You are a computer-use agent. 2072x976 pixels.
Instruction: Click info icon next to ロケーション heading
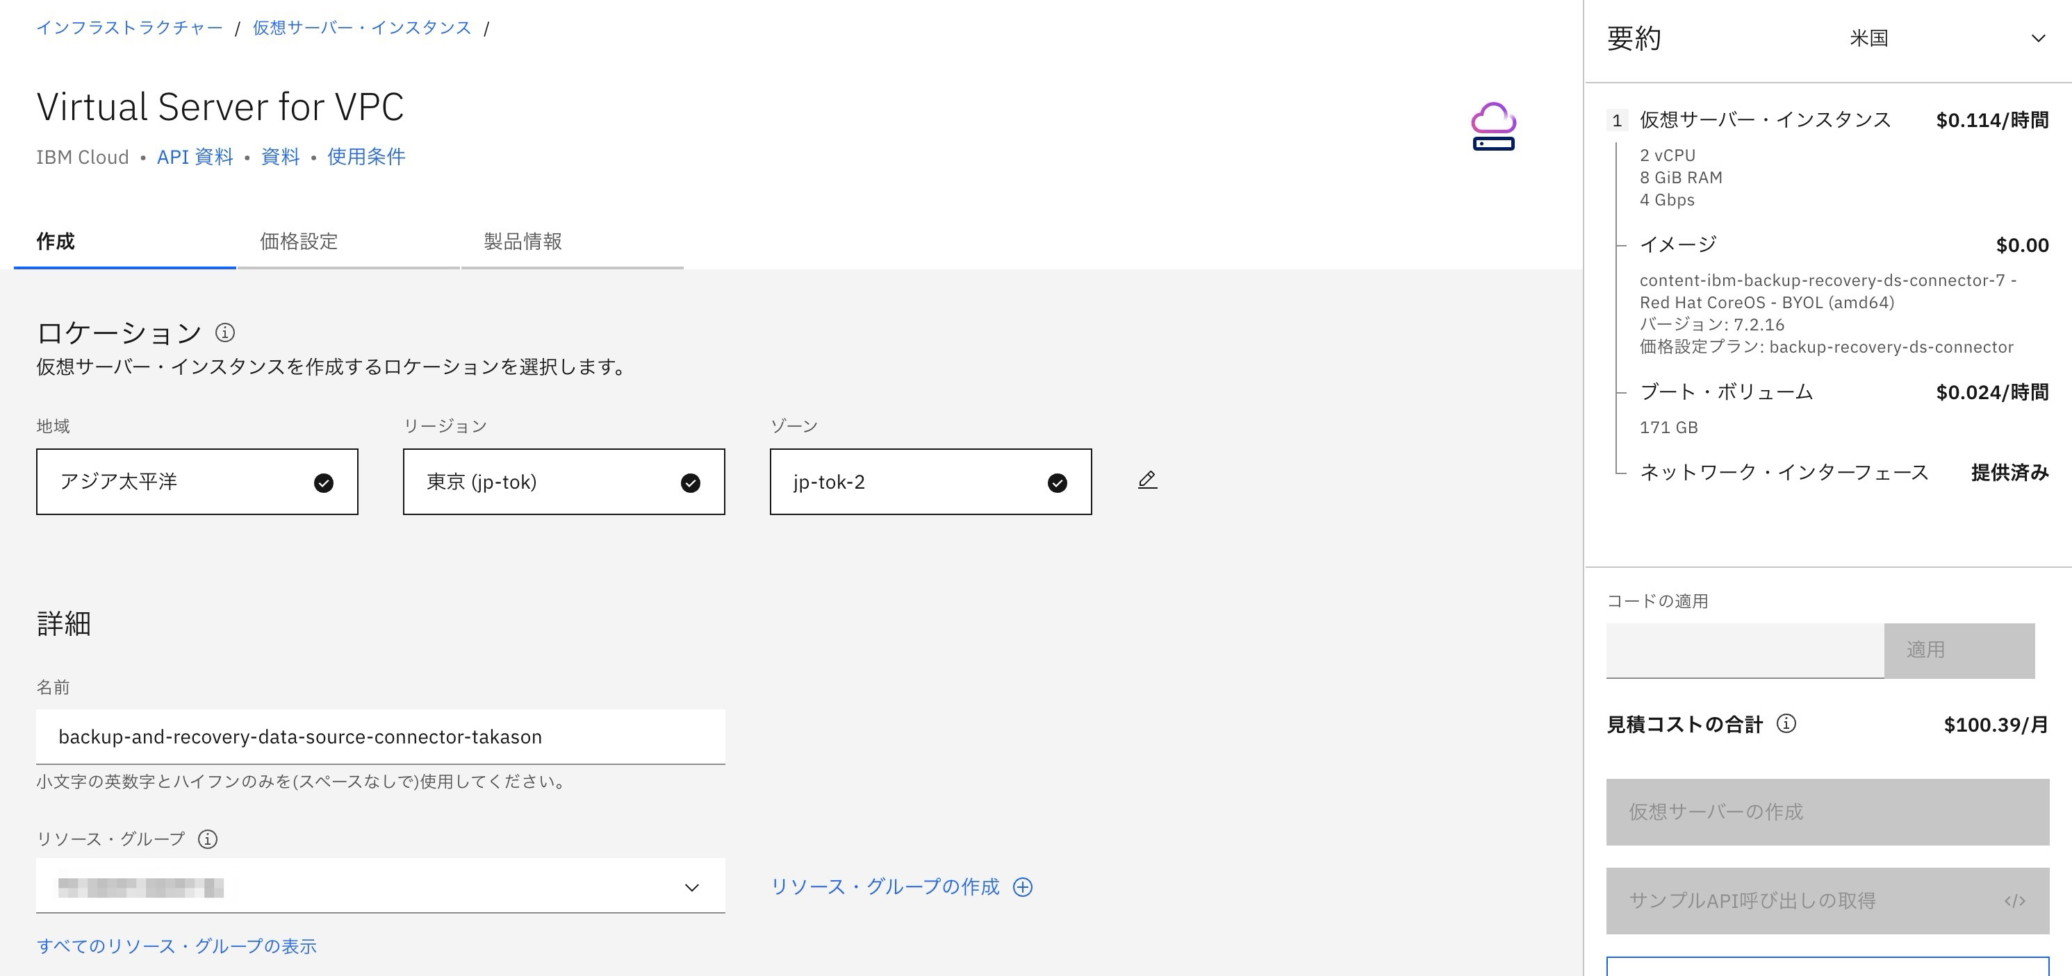(x=225, y=332)
